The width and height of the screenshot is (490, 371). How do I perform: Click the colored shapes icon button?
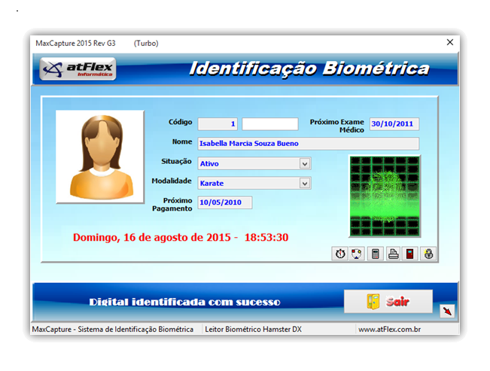(x=358, y=254)
